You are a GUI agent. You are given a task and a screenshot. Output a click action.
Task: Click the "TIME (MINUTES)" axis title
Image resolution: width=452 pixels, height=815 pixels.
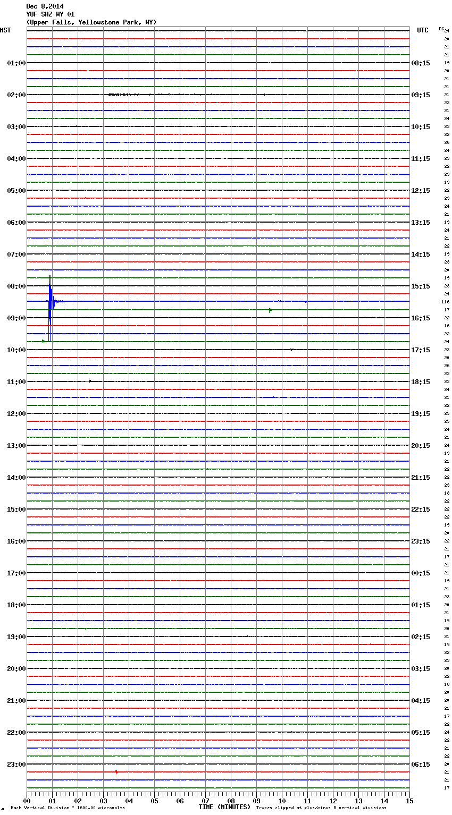tap(224, 807)
